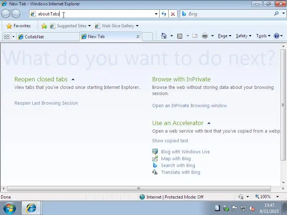Screen dimensions: 287x215
Task: Click the Forward navigation button
Action: [x=16, y=14]
